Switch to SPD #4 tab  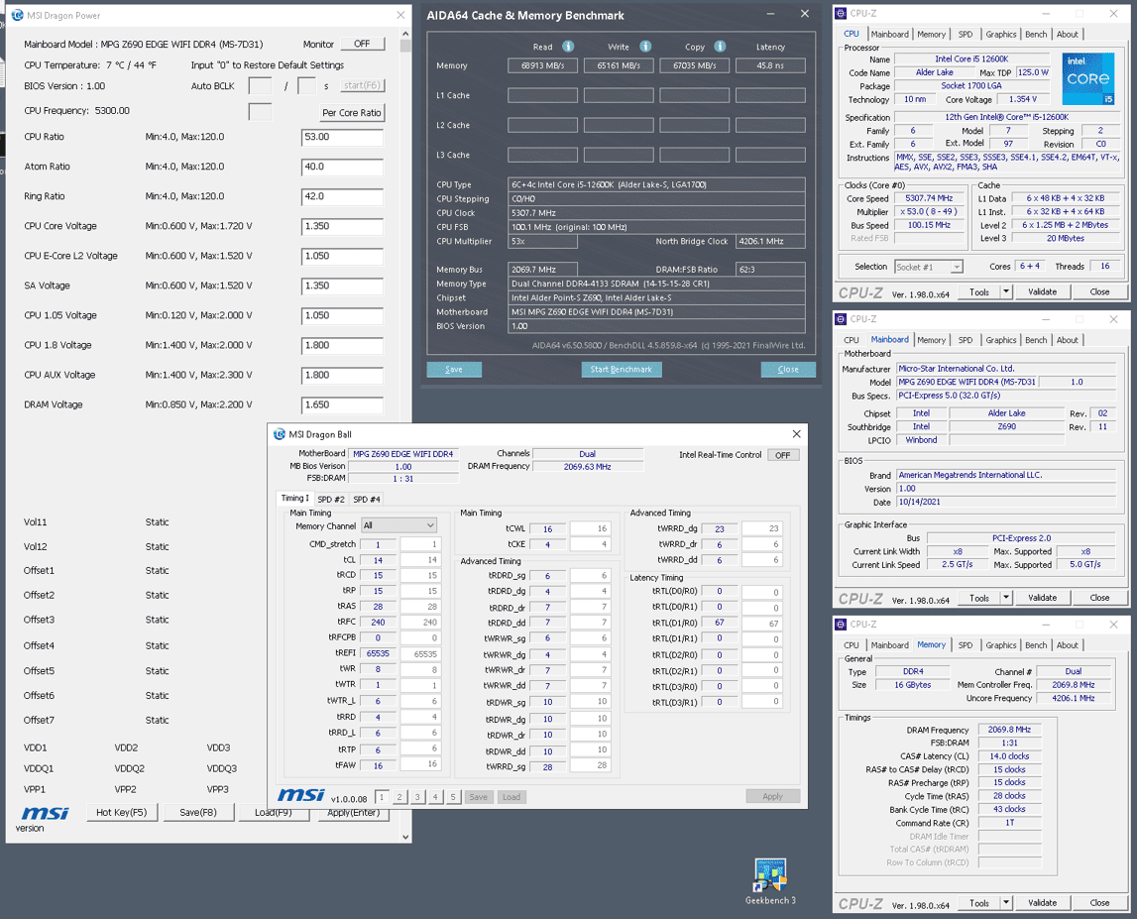tap(367, 500)
